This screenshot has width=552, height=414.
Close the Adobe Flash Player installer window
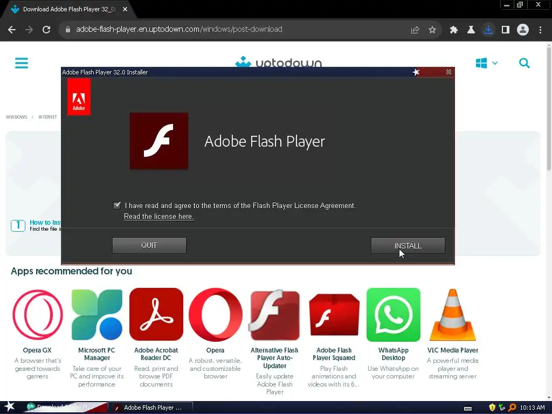[448, 72]
